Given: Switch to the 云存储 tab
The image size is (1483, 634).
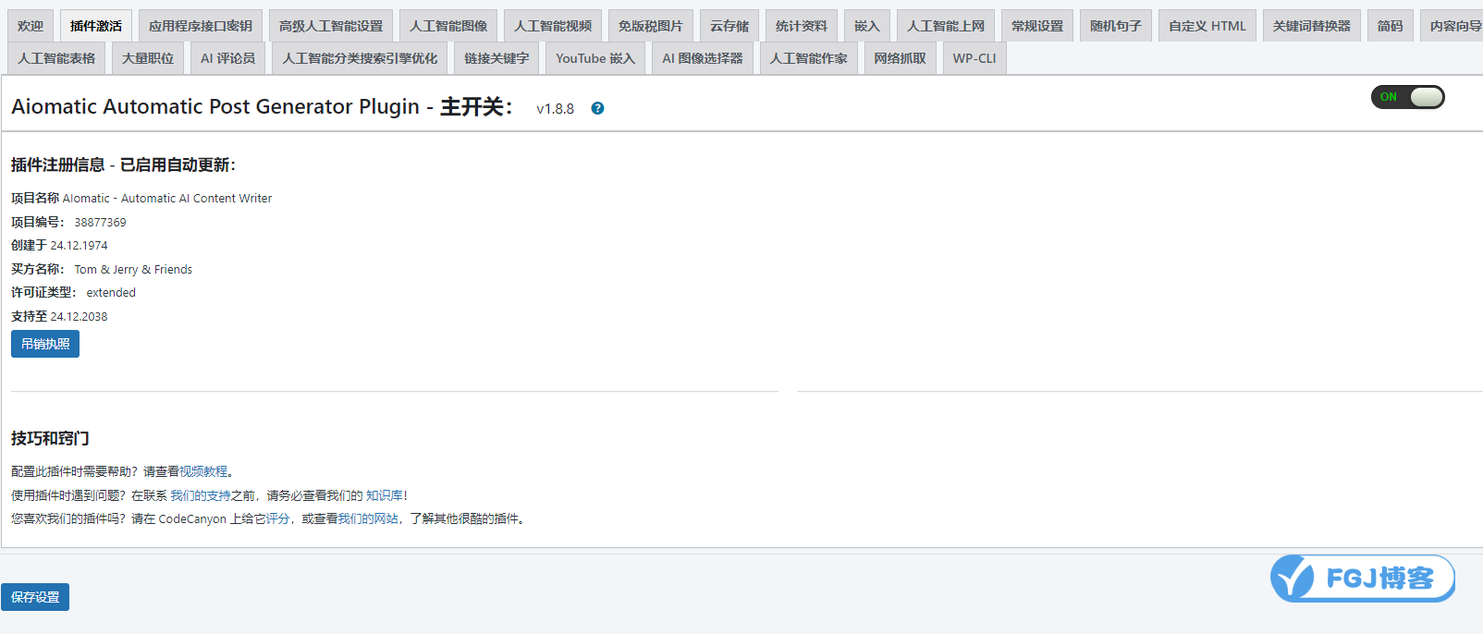Looking at the screenshot, I should pyautogui.click(x=729, y=26).
